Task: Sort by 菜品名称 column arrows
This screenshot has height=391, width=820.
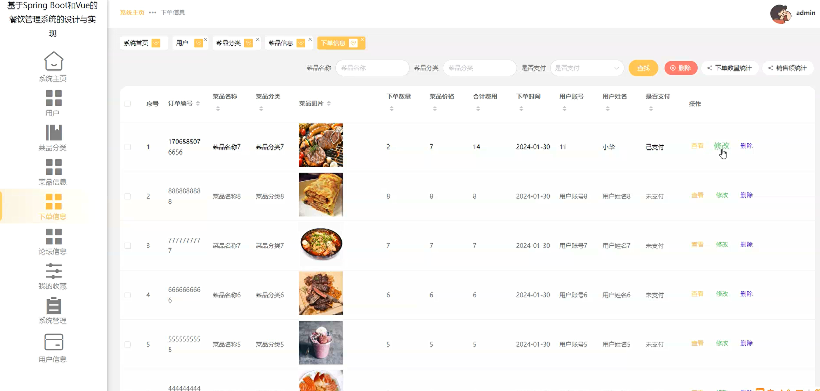Action: 218,109
